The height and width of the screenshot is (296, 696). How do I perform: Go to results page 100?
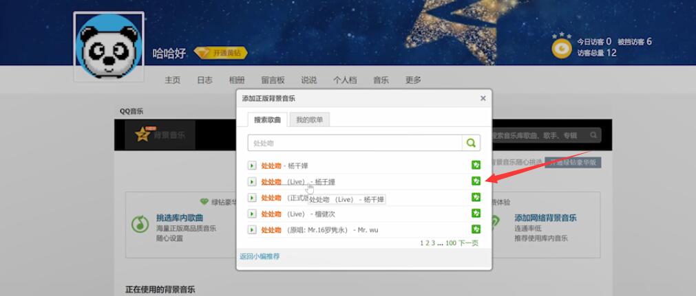pyautogui.click(x=450, y=243)
